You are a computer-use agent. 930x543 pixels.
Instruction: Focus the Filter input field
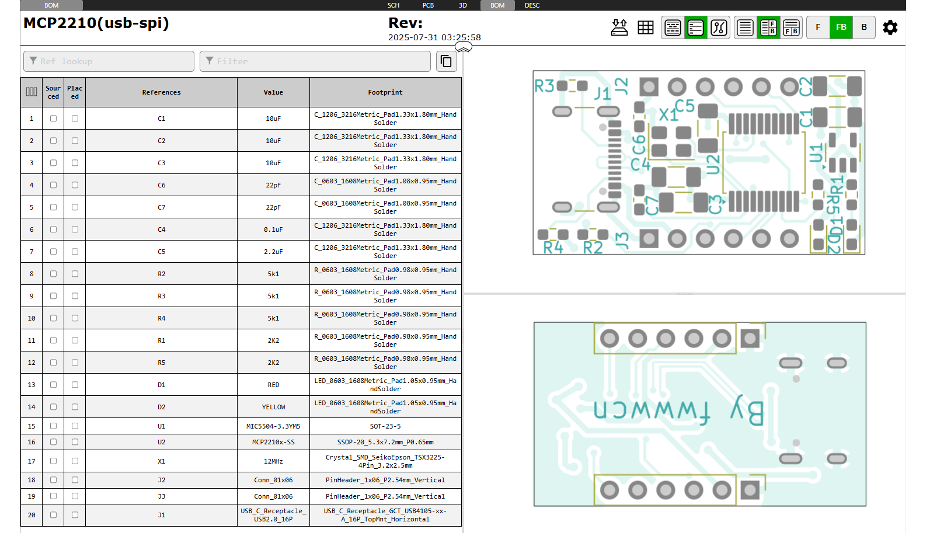click(315, 61)
